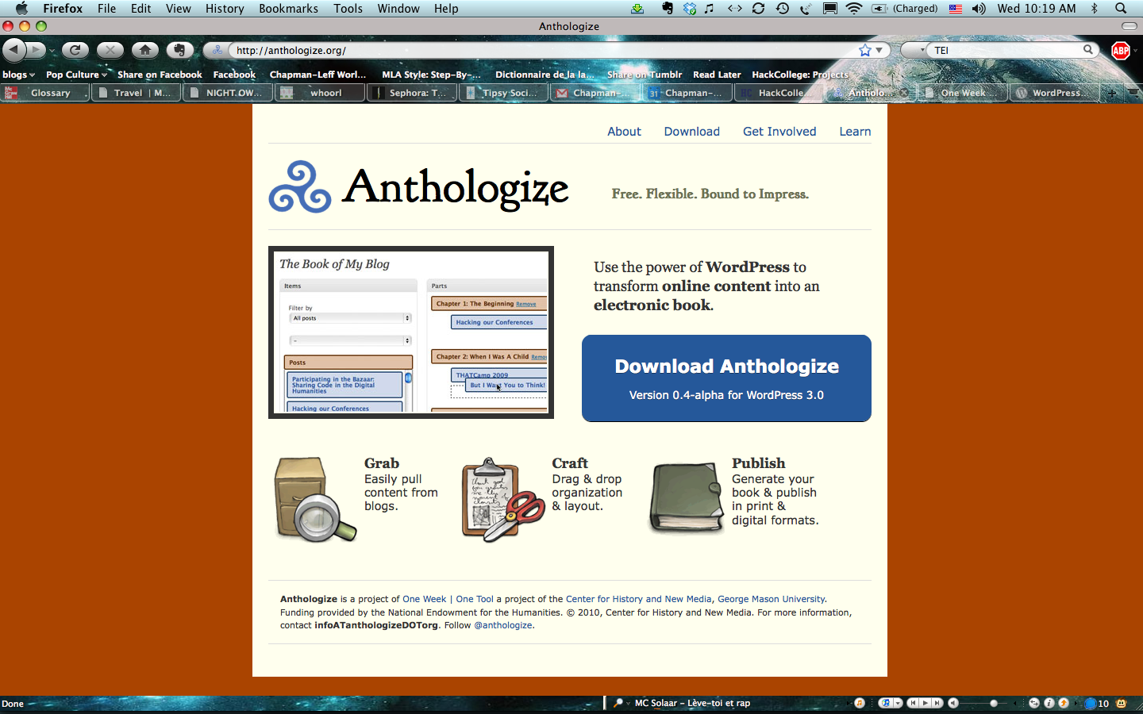Mute the status bar music player speaker
Screen dimensions: 1143x714
(x=953, y=703)
